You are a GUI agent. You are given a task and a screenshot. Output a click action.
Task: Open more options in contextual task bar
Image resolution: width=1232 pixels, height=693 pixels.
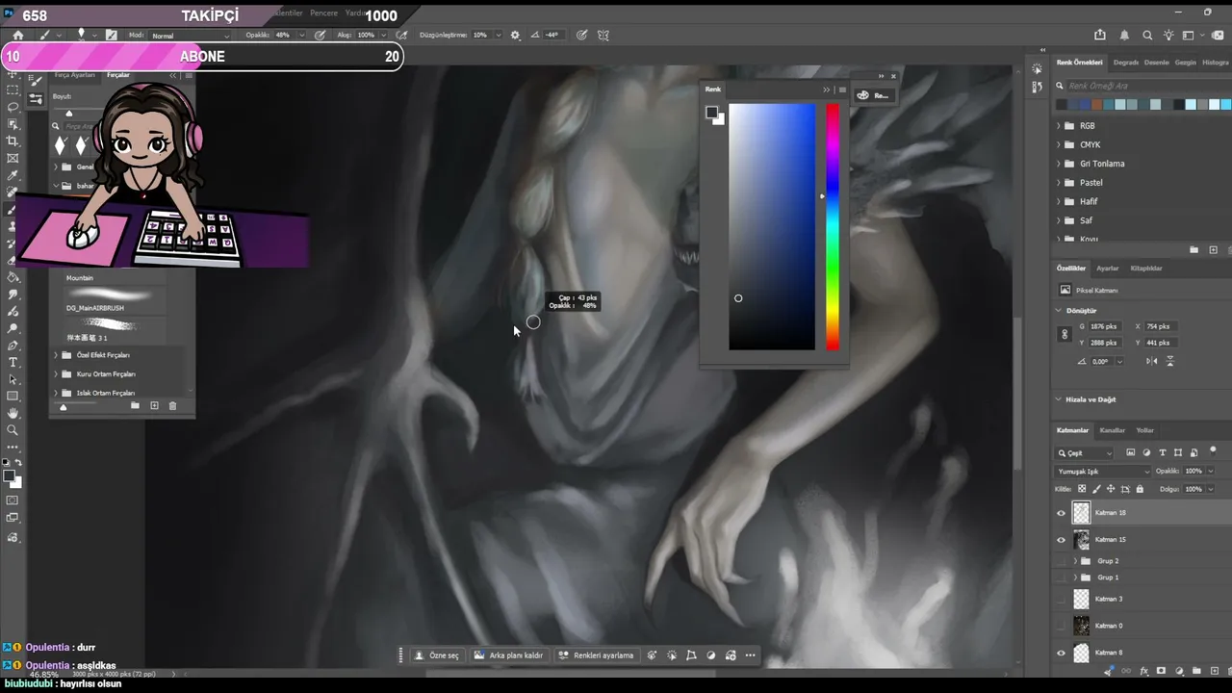pos(750,655)
